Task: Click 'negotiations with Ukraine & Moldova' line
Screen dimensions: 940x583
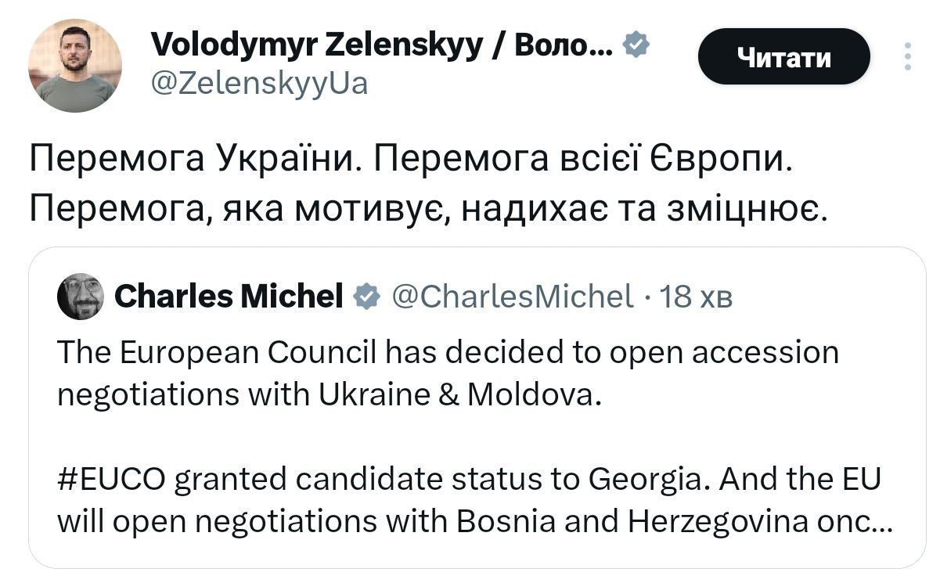Action: click(x=329, y=395)
